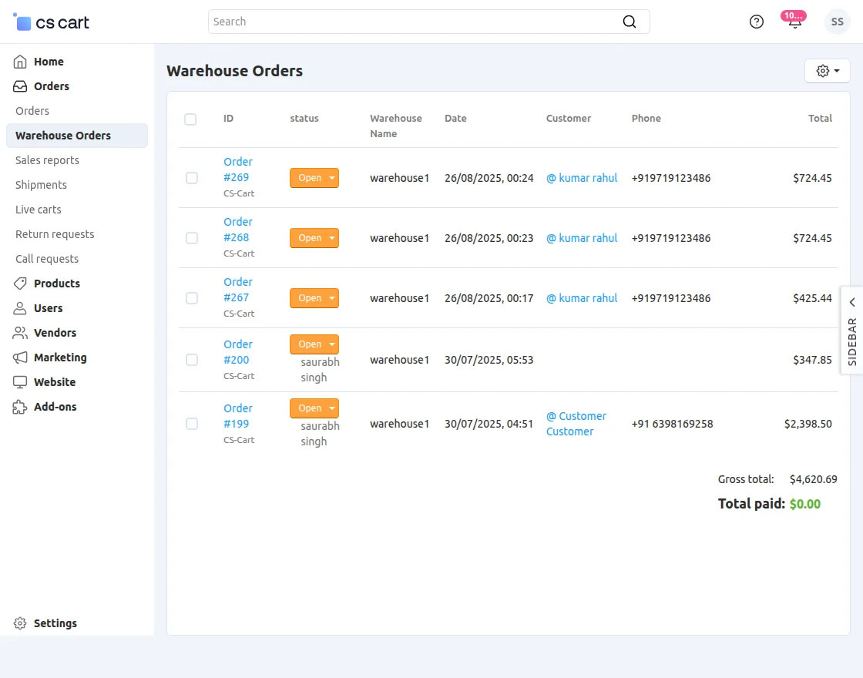Go to Sales reports menu item

point(47,160)
